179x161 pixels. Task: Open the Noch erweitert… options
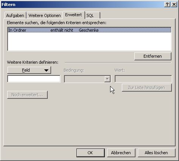pos(27,95)
